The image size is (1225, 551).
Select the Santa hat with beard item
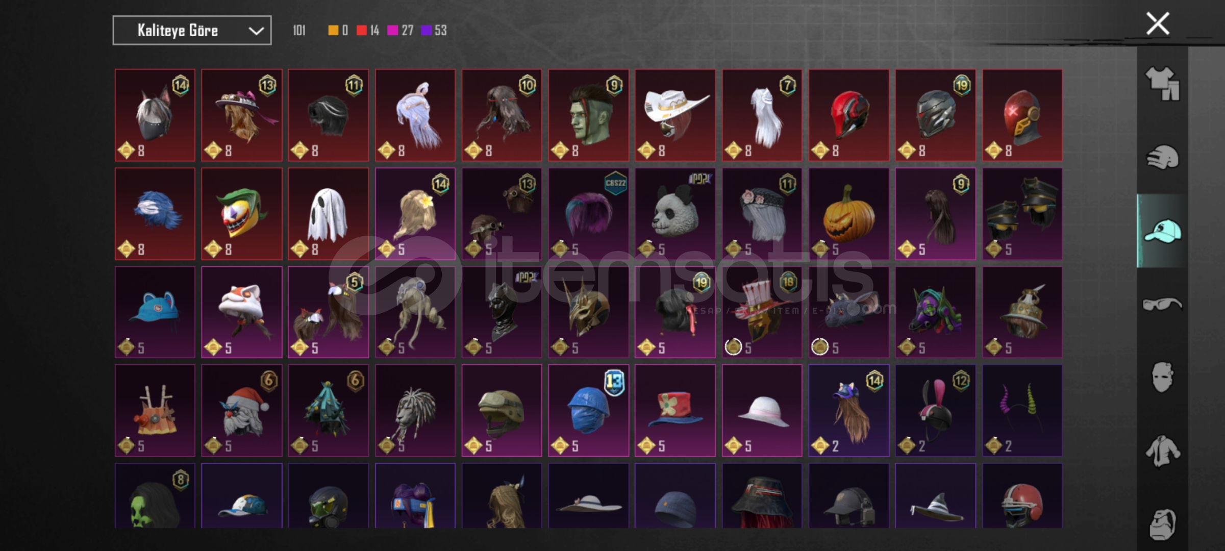tap(241, 410)
